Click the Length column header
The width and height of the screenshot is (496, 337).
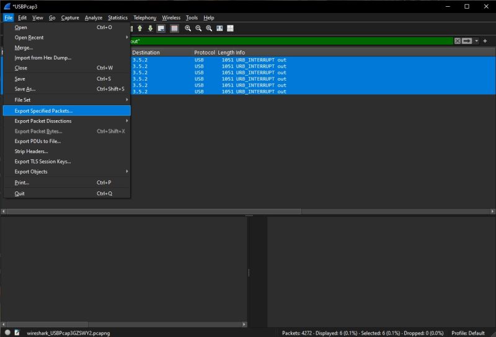(x=226, y=53)
